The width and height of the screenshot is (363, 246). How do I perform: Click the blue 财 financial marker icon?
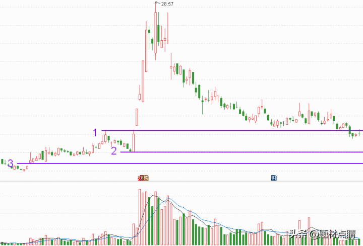tap(274, 178)
